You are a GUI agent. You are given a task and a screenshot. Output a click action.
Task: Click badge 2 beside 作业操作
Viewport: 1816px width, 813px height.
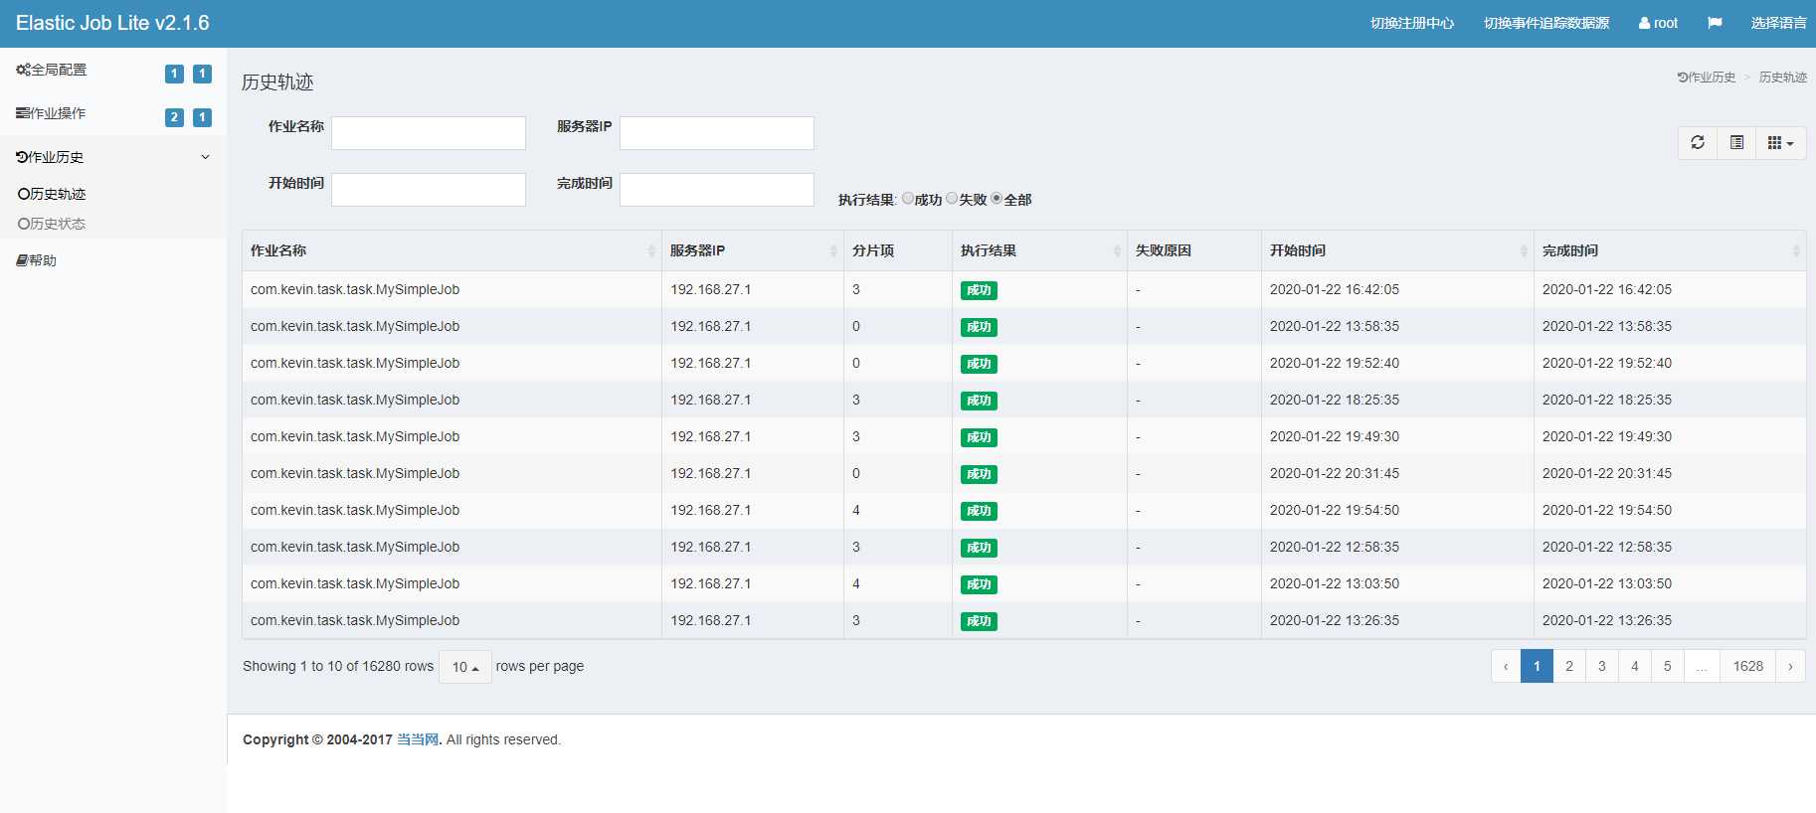174,117
